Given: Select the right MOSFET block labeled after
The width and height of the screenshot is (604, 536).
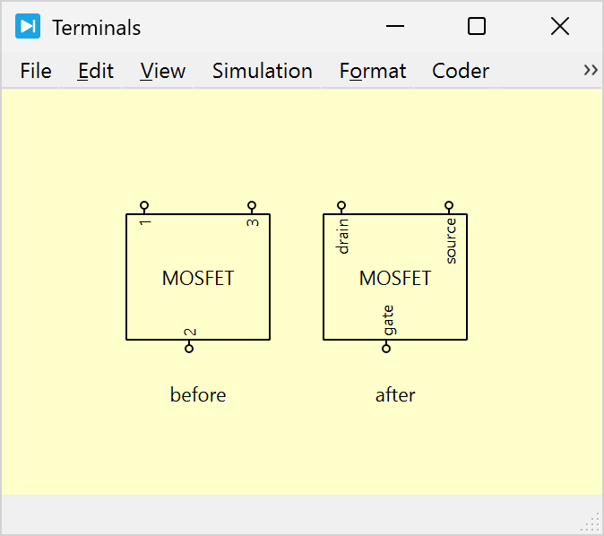Looking at the screenshot, I should tap(395, 296).
